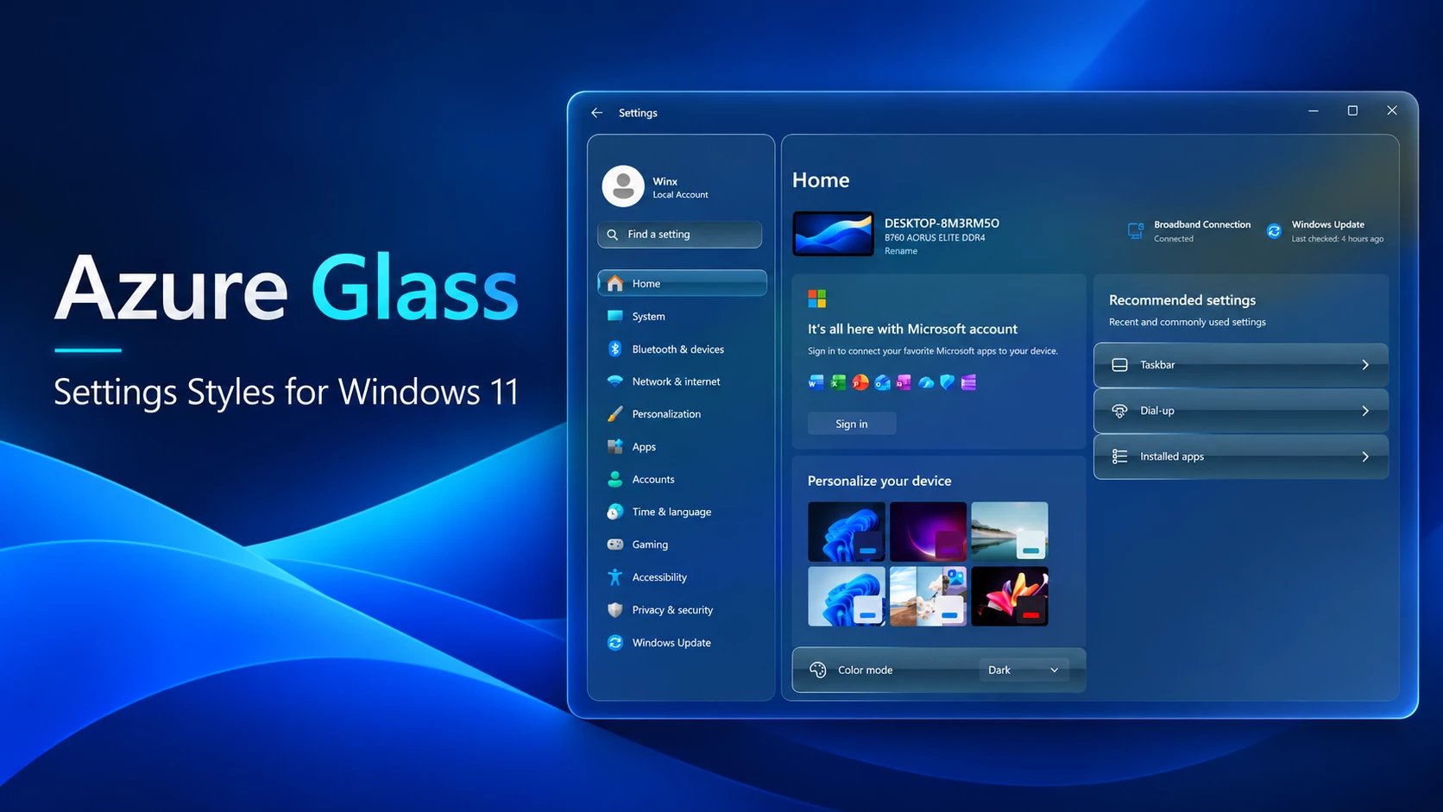Open Windows Update in sidebar

(682, 643)
